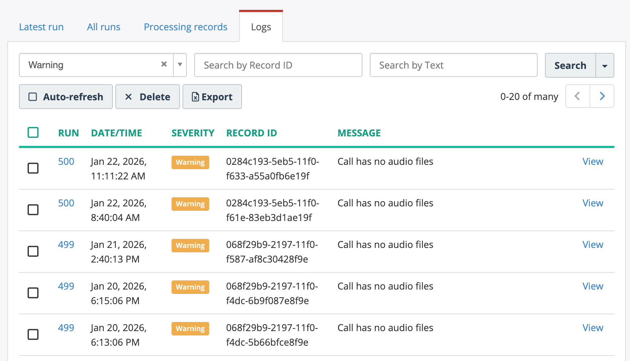Clear the Warning severity filter with the X
The width and height of the screenshot is (630, 361).
[x=164, y=64]
